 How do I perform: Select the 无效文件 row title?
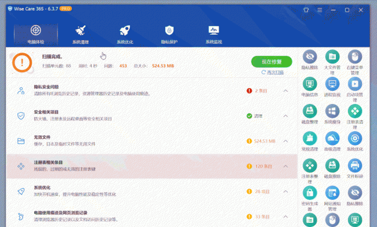click(x=42, y=137)
